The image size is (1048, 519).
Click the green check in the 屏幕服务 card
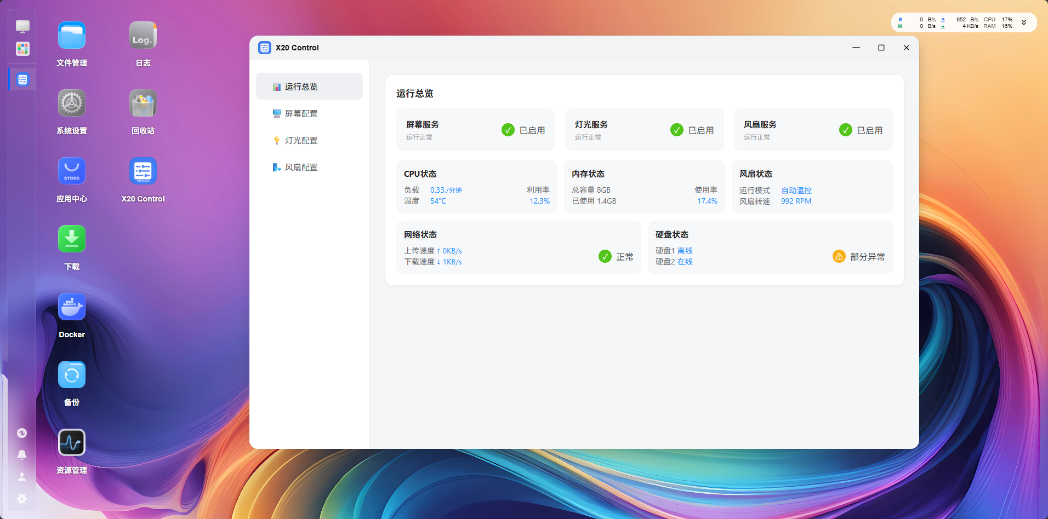pyautogui.click(x=508, y=130)
